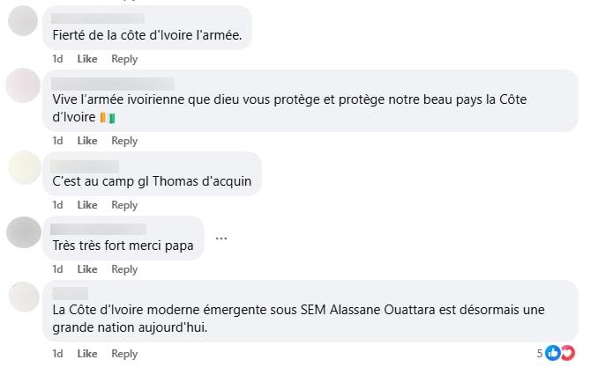598x367 pixels.
Task: Reply to the "Vive l'armée ivoirienne" comment
Action: click(124, 141)
